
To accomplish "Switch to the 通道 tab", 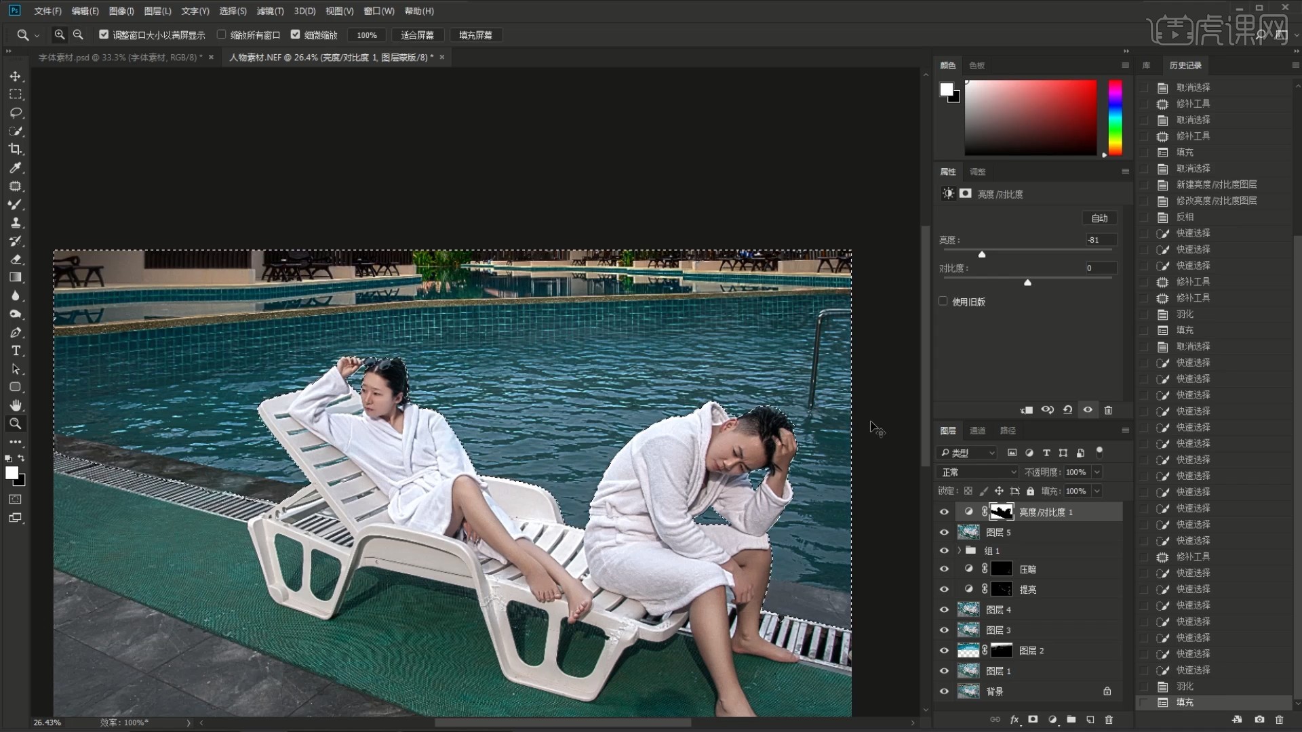I will coord(977,430).
